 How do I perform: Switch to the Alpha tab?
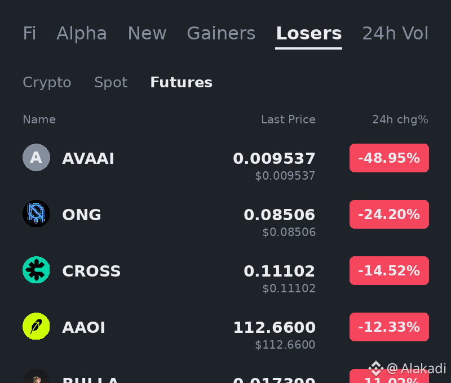(82, 33)
